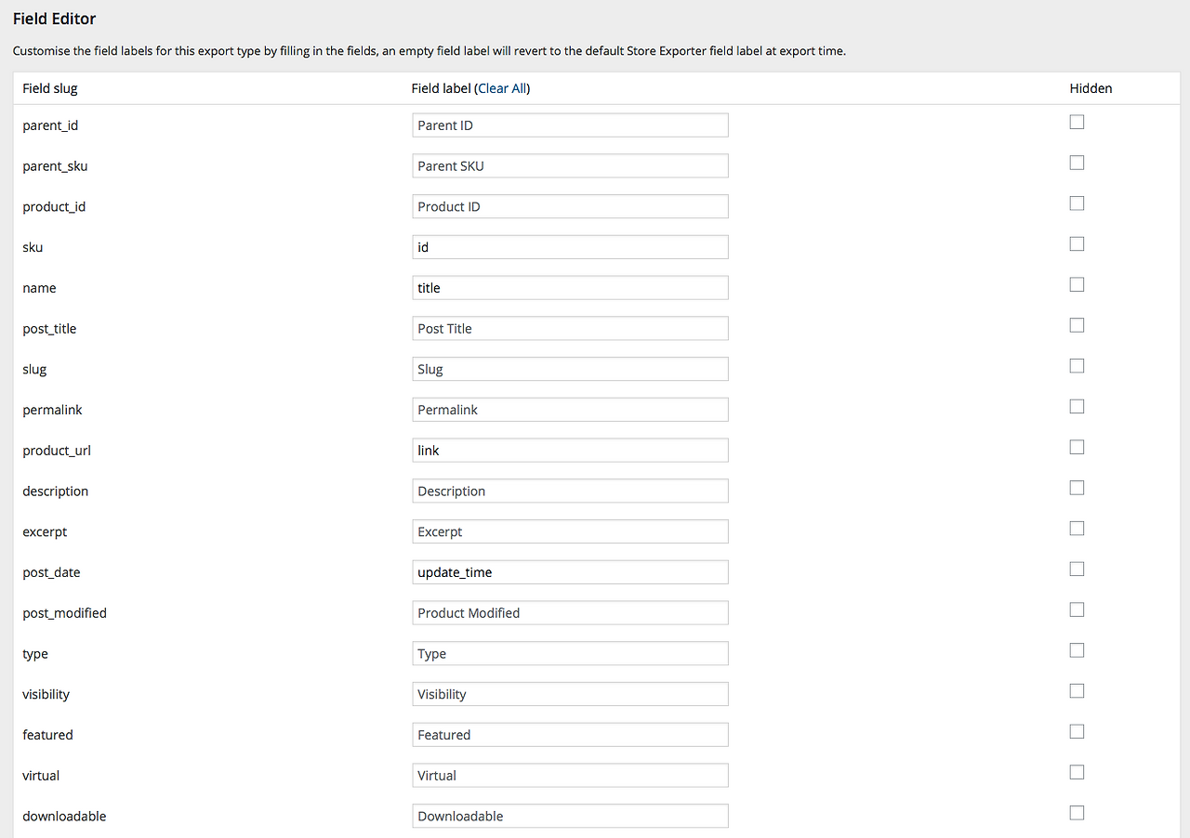Click the Clear All link
Screen dimensions: 1190x838
502,88
